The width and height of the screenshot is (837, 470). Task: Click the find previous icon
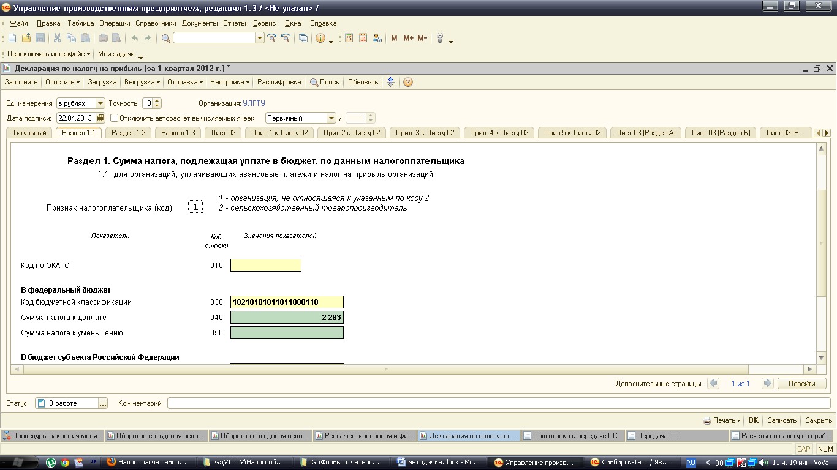click(x=286, y=38)
